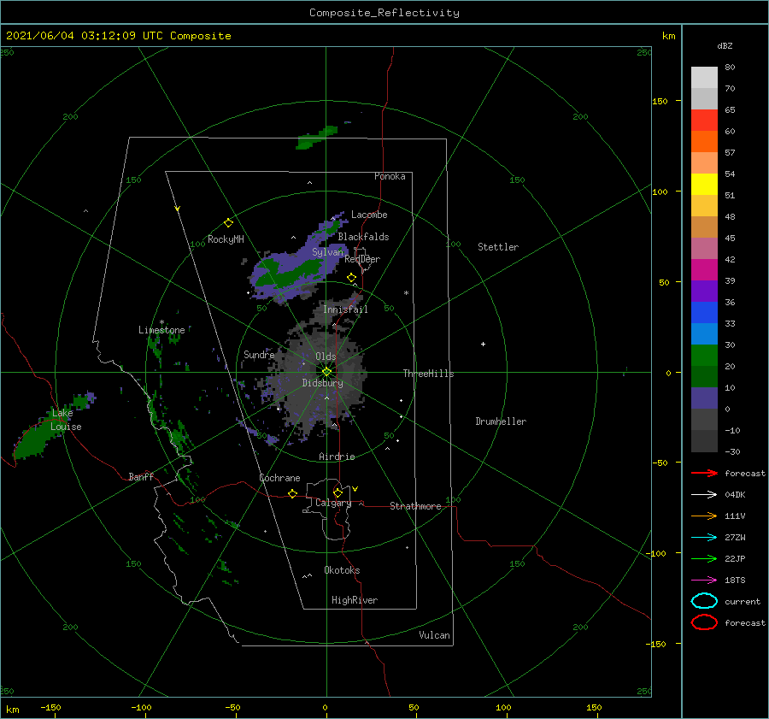
Task: Click the Composite_Reflectivity title
Action: (384, 13)
